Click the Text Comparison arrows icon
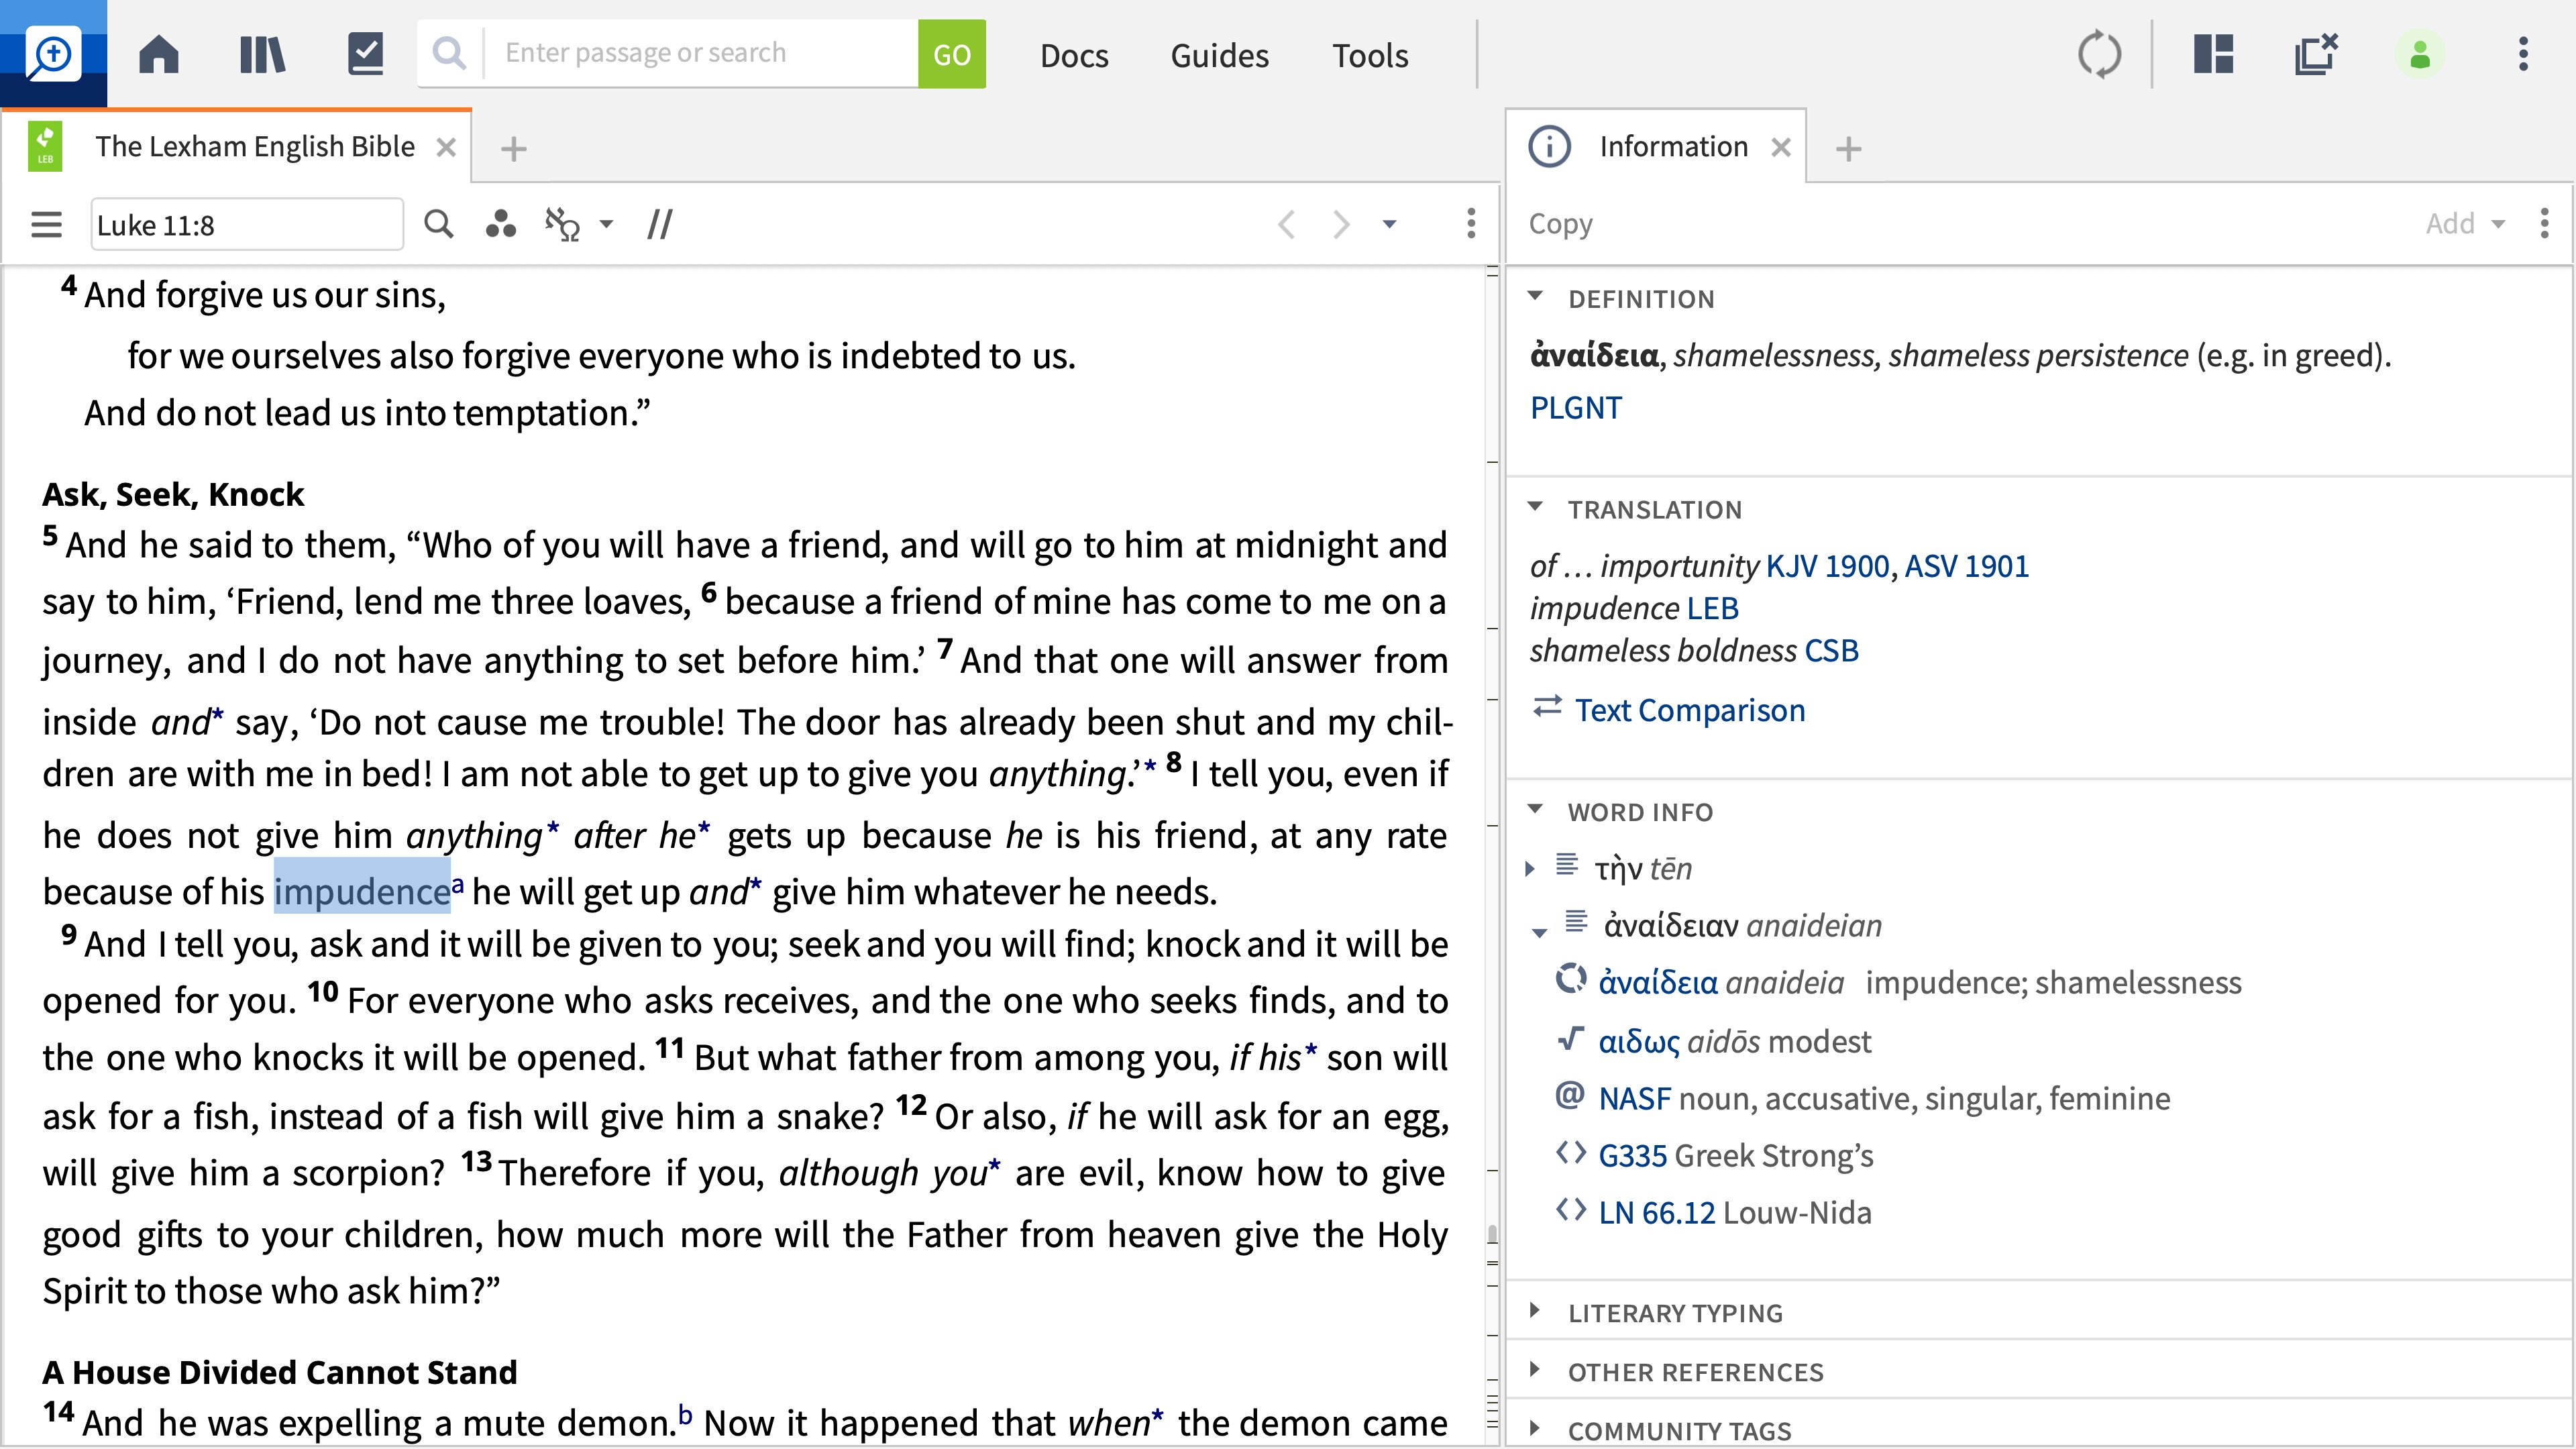This screenshot has width=2576, height=1449. click(1548, 707)
